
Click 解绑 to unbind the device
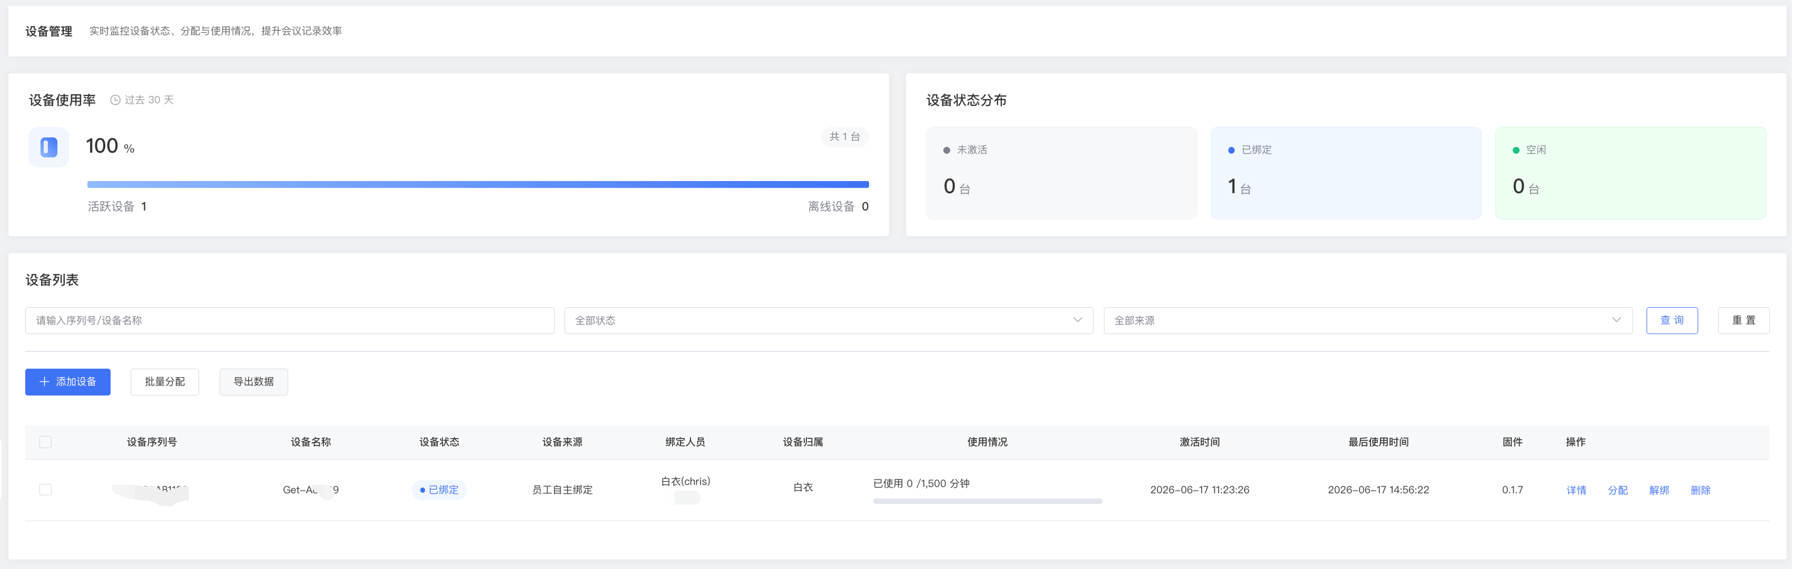[x=1659, y=490]
